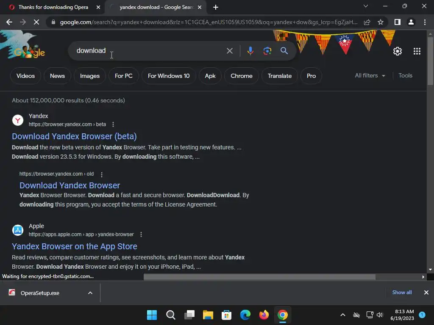The image size is (434, 325).
Task: Click inside the Google search field
Action: (150, 51)
